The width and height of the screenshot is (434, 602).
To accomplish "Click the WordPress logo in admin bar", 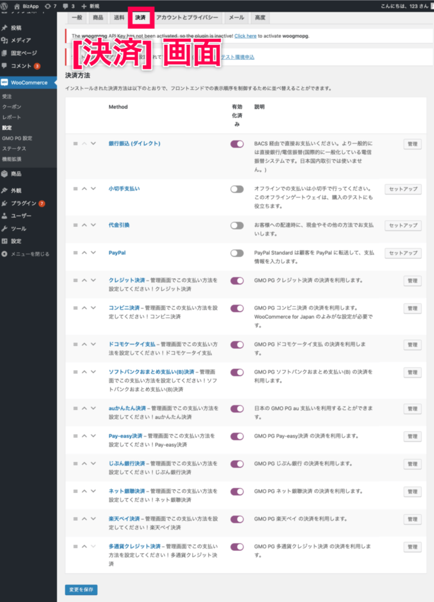I will tap(5, 6).
